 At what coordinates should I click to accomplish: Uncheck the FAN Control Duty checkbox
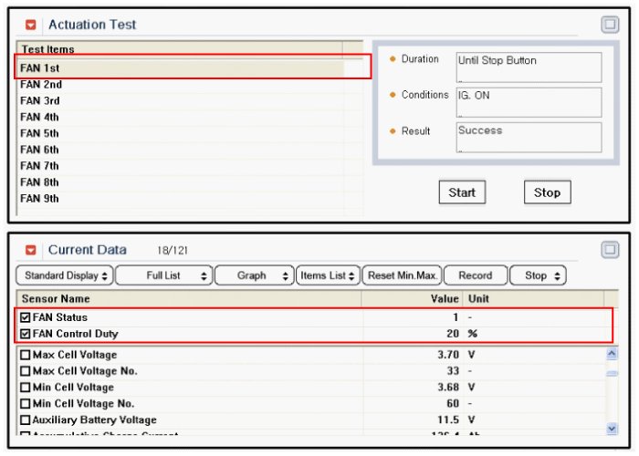25,334
